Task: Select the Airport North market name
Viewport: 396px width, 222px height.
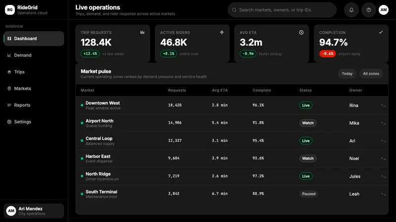Action: click(99, 121)
